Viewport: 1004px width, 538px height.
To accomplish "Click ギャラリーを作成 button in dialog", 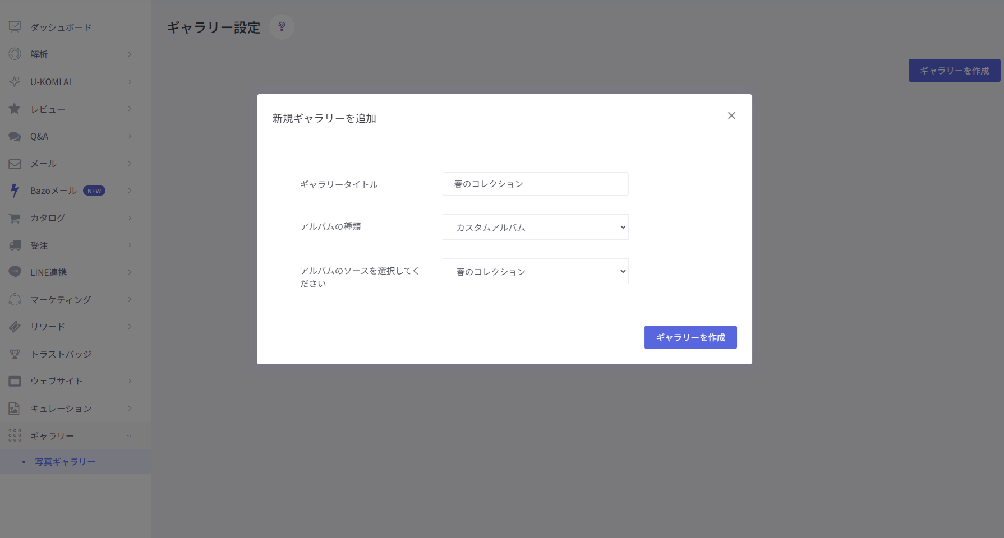I will coord(690,337).
